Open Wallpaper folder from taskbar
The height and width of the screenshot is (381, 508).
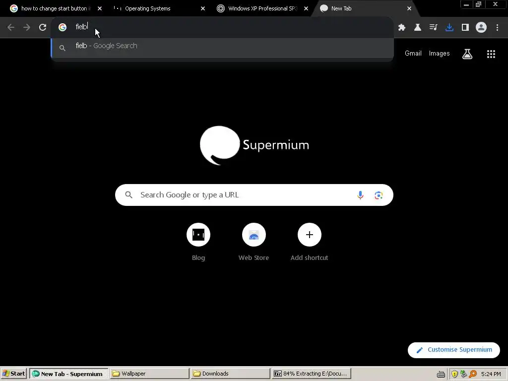click(x=149, y=374)
